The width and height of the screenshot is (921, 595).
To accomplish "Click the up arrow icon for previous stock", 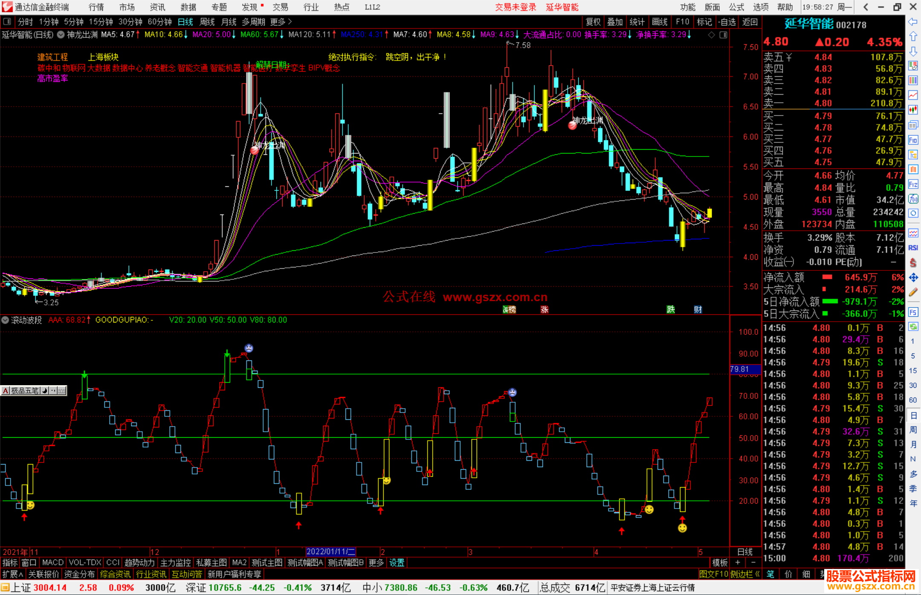I will pyautogui.click(x=913, y=36).
